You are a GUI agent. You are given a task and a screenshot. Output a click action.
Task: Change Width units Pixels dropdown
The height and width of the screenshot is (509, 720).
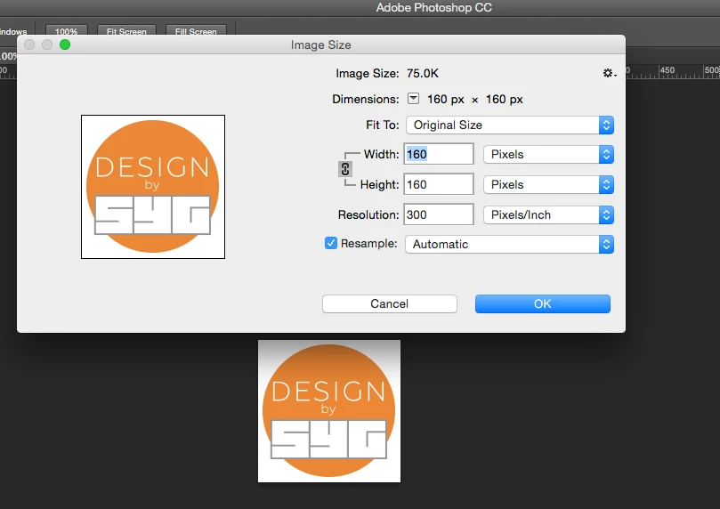[548, 154]
